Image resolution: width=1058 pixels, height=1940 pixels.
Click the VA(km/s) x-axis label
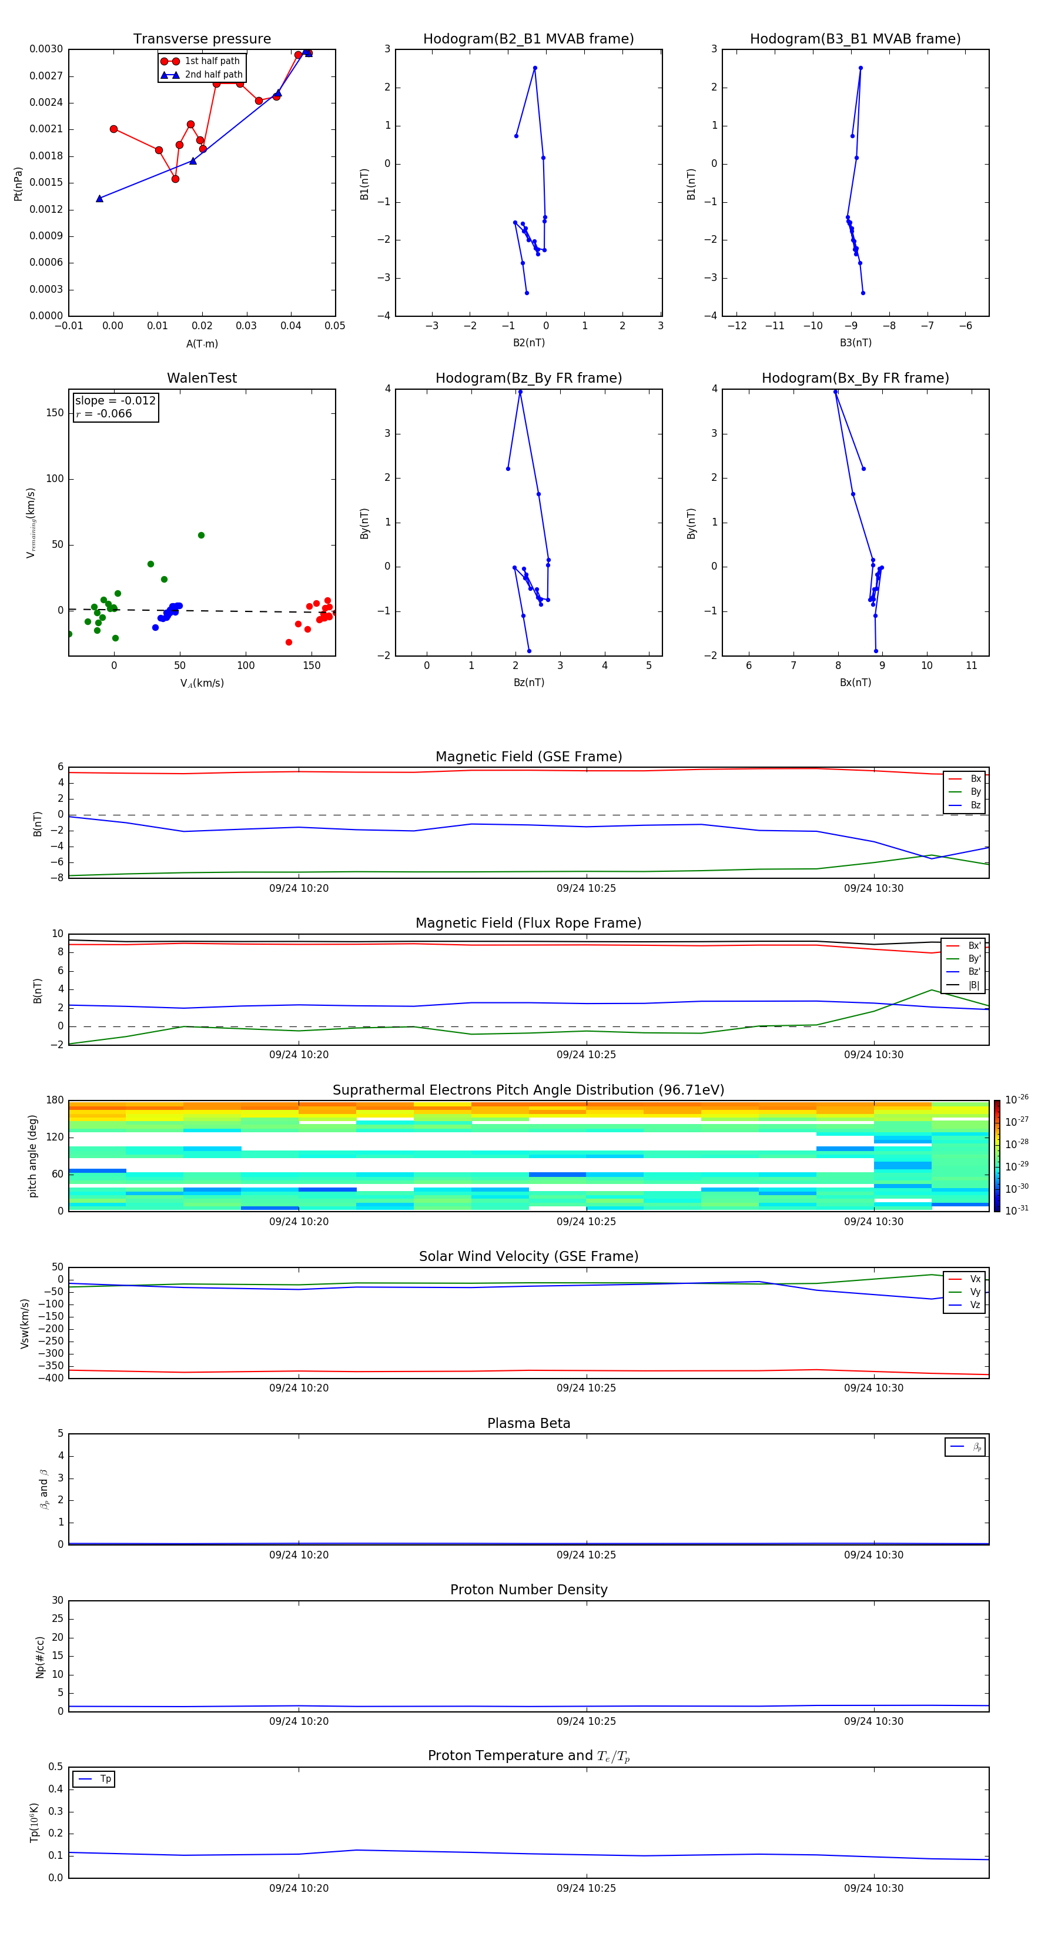pyautogui.click(x=202, y=683)
